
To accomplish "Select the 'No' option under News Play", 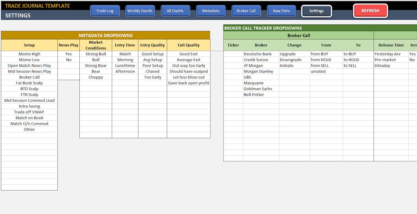I will tap(68, 60).
